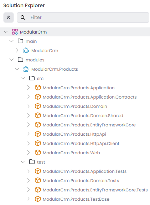The width and height of the screenshot is (150, 205).
Task: Expand ModularCrm.Products.Application.Contracts chevron
Action: [29, 97]
